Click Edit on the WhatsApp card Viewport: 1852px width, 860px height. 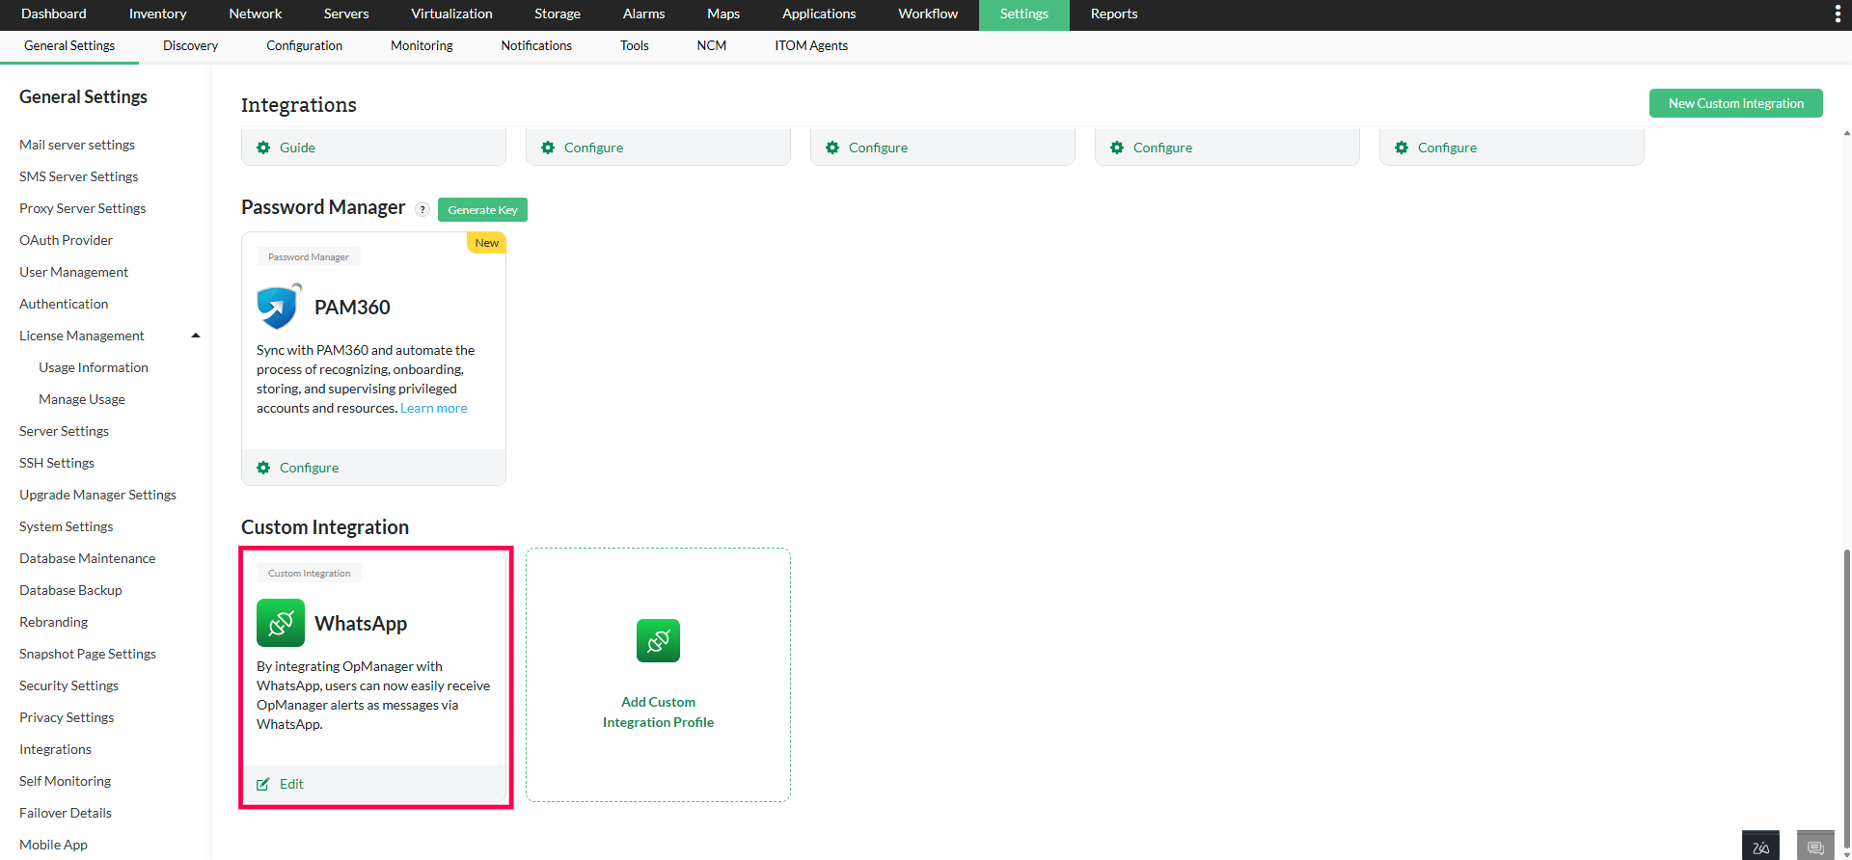291,784
